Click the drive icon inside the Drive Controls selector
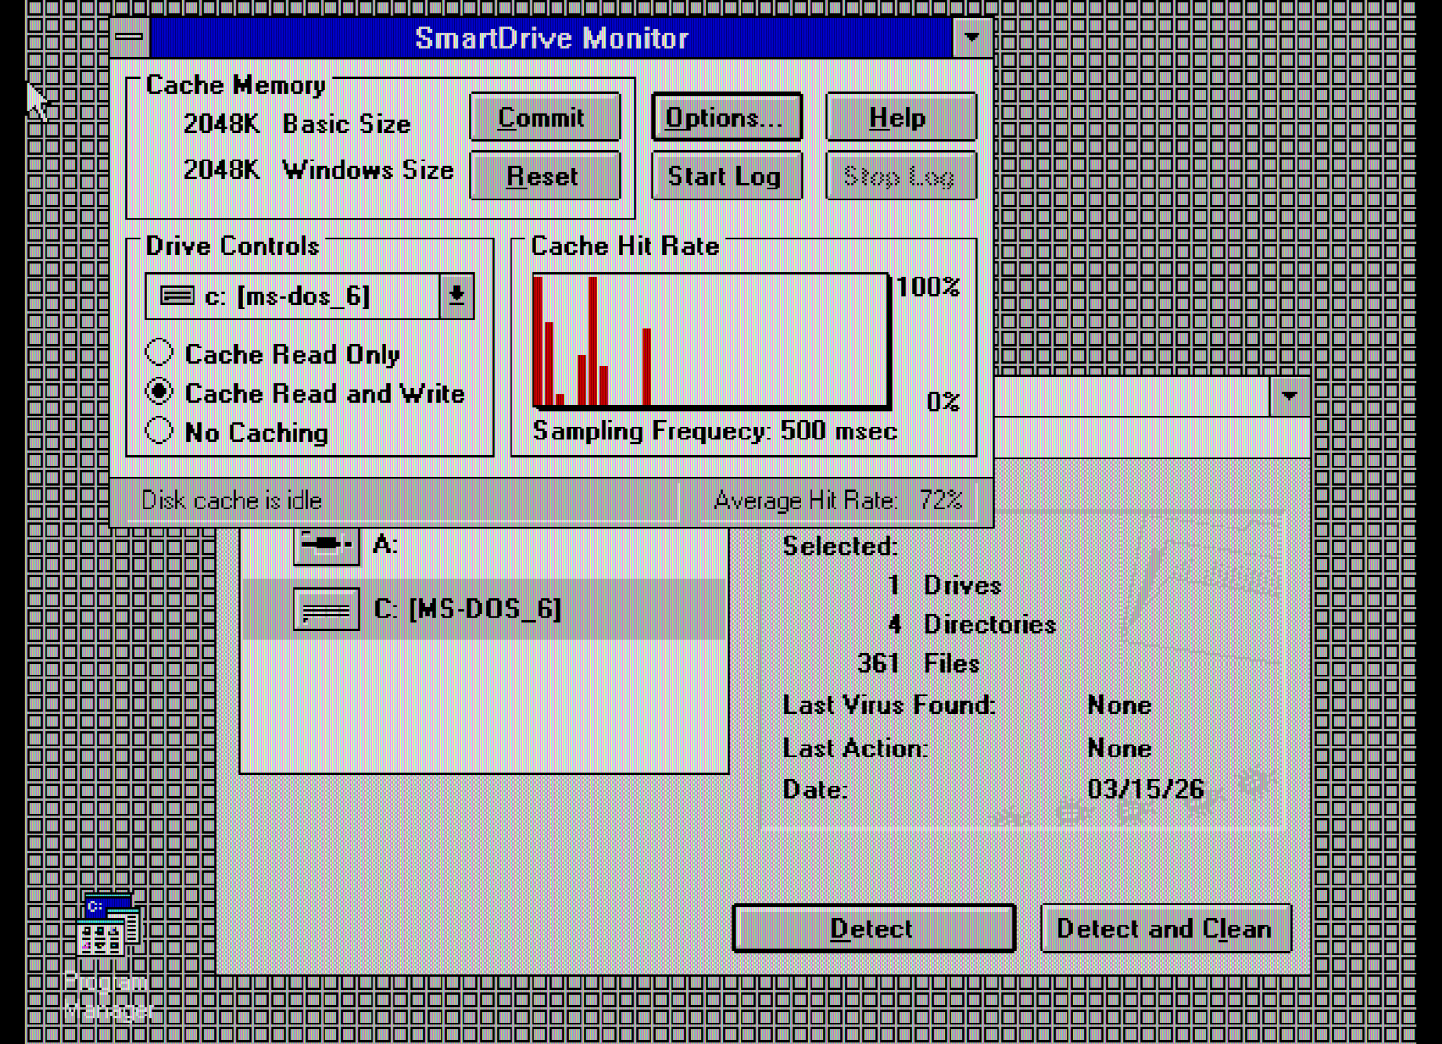The image size is (1442, 1044). pyautogui.click(x=178, y=296)
